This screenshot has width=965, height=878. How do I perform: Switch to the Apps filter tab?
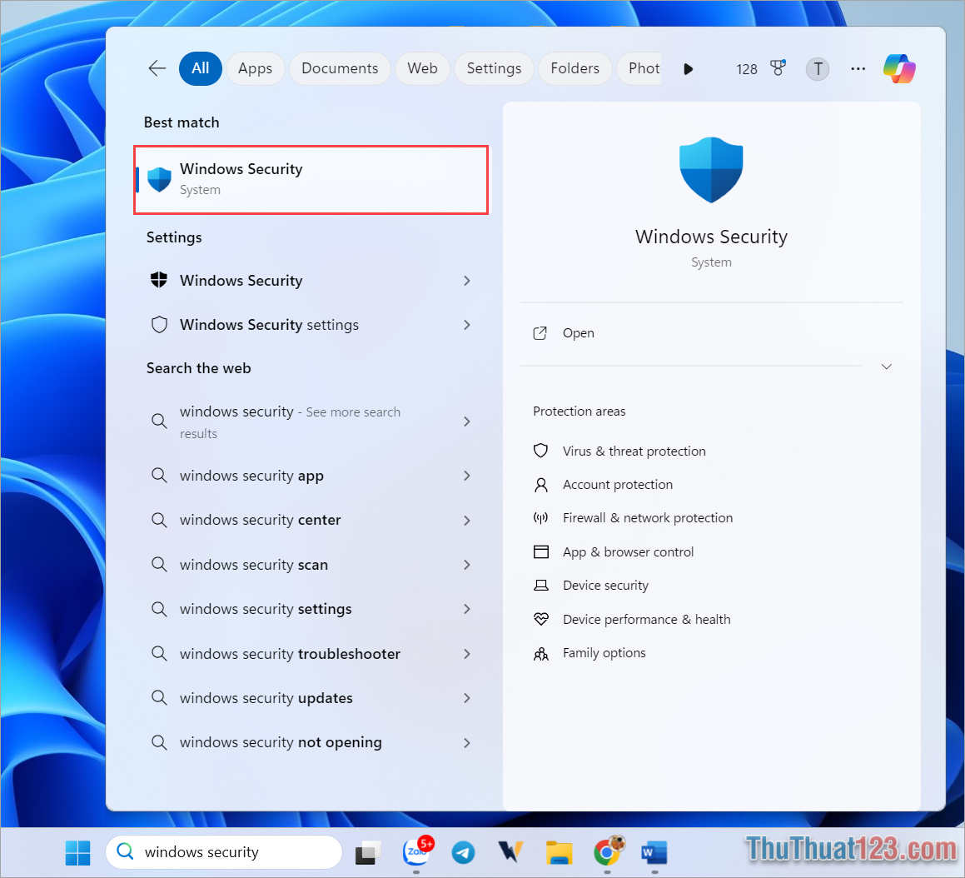tap(256, 68)
